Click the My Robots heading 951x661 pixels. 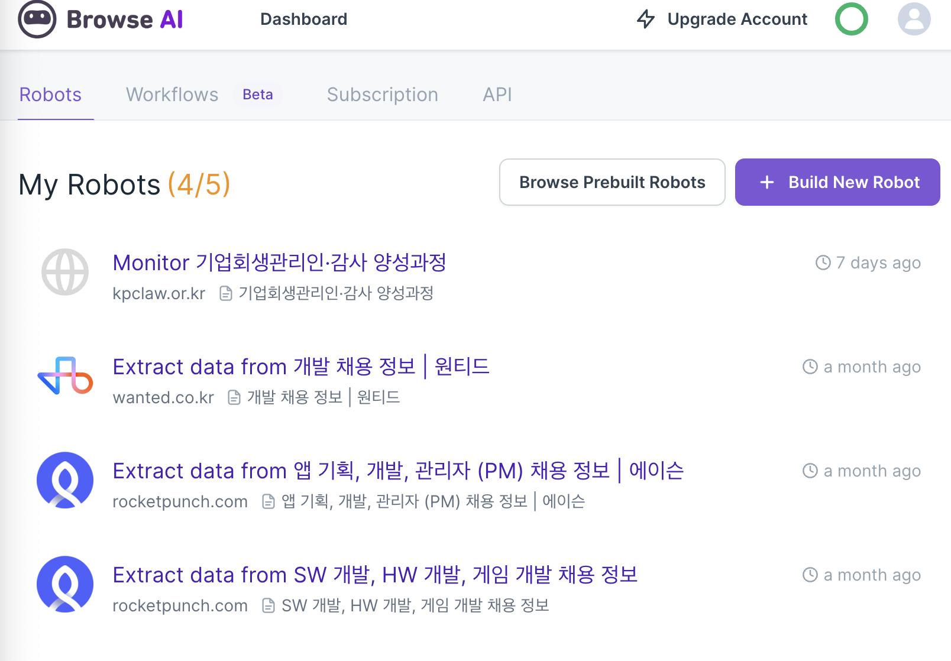89,184
